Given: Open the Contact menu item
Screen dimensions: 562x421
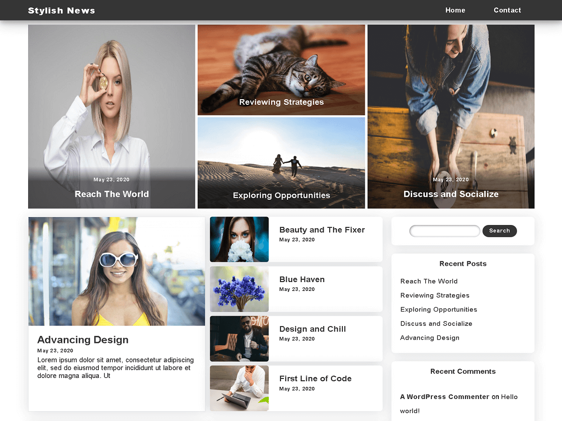Looking at the screenshot, I should click(x=507, y=10).
